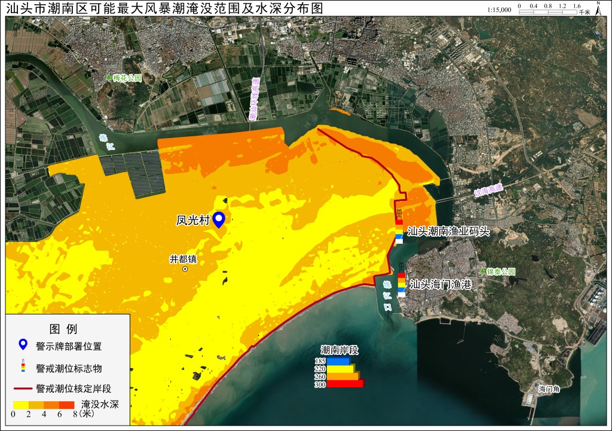Click the legend text 警戒潮位标志物
The image size is (612, 431).
click(69, 368)
